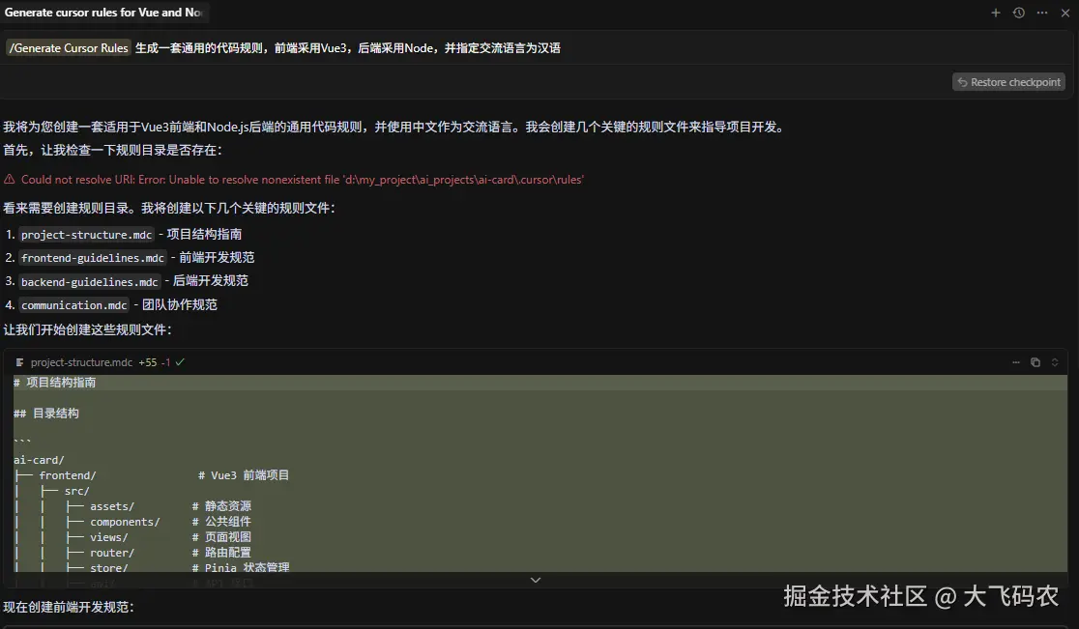The image size is (1079, 629).
Task: Close the chat panel
Action: 1065,13
